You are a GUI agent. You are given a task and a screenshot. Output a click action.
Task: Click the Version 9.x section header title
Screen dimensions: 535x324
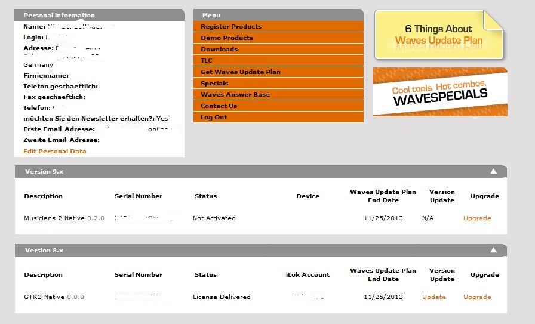[44, 172]
